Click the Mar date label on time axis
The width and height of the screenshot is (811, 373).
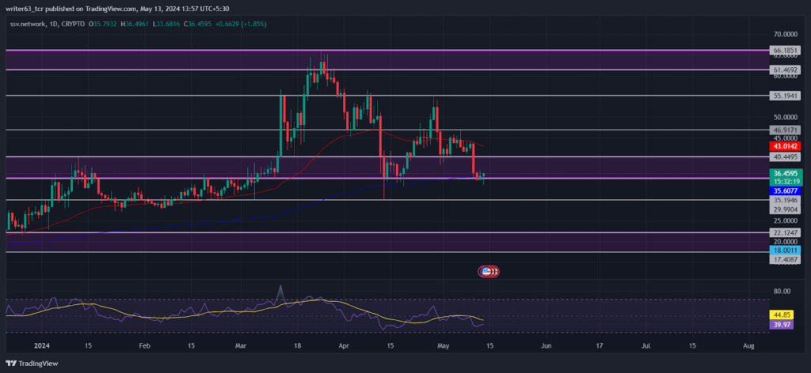click(241, 345)
